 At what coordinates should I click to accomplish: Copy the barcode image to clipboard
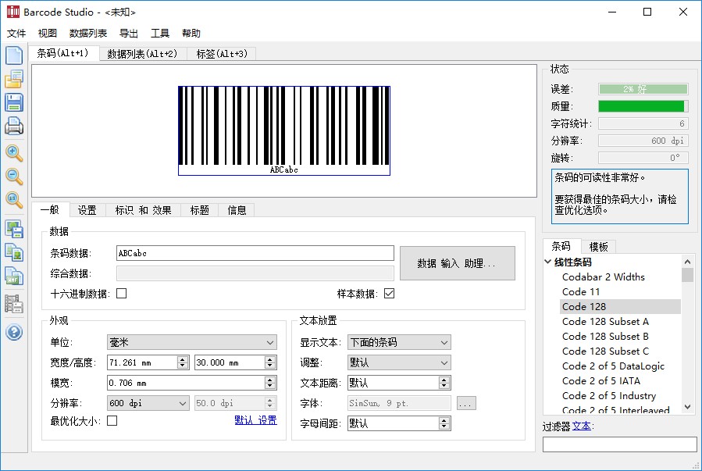[x=13, y=252]
